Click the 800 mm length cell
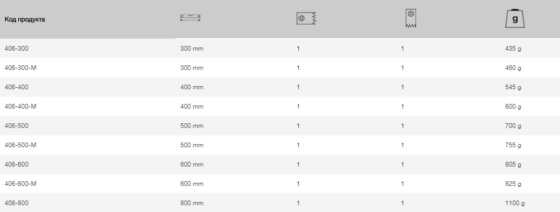Screen dimensions: 560x212 (x=192, y=203)
